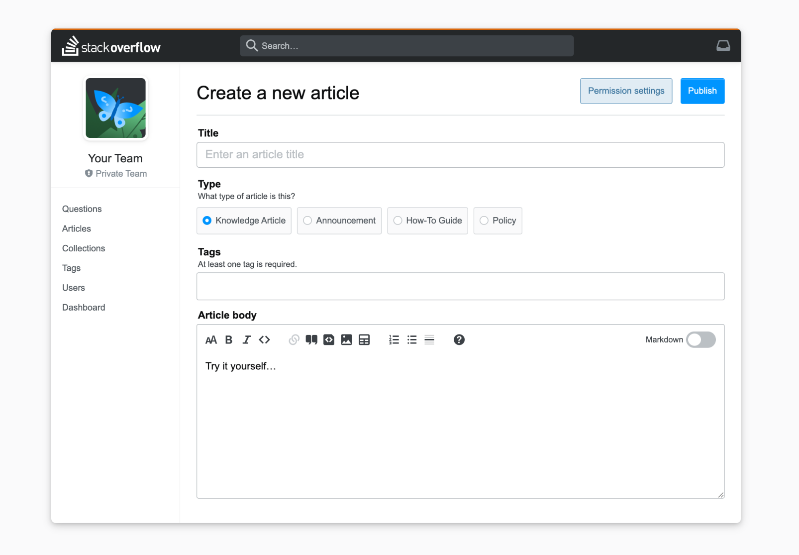Screen dimensions: 799x555
Task: Open Questions in the sidebar
Action: 82,209
